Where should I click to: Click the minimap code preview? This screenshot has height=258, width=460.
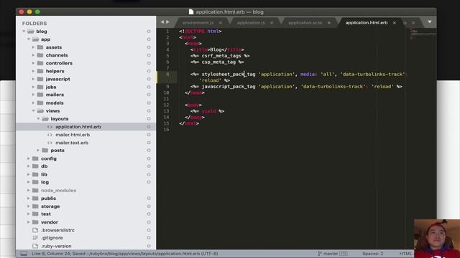(423, 34)
